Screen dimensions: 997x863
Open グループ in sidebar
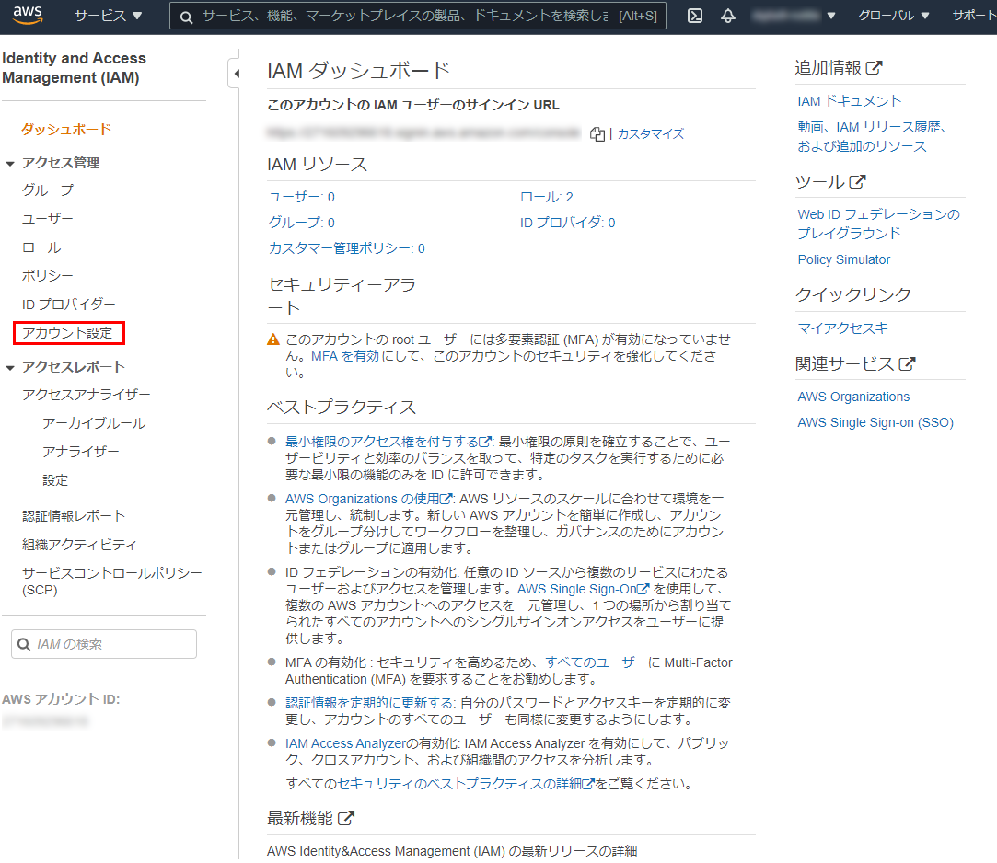tap(48, 190)
